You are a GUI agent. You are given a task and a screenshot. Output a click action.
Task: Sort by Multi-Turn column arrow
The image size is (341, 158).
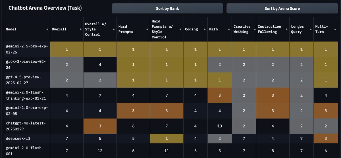(x=335, y=29)
